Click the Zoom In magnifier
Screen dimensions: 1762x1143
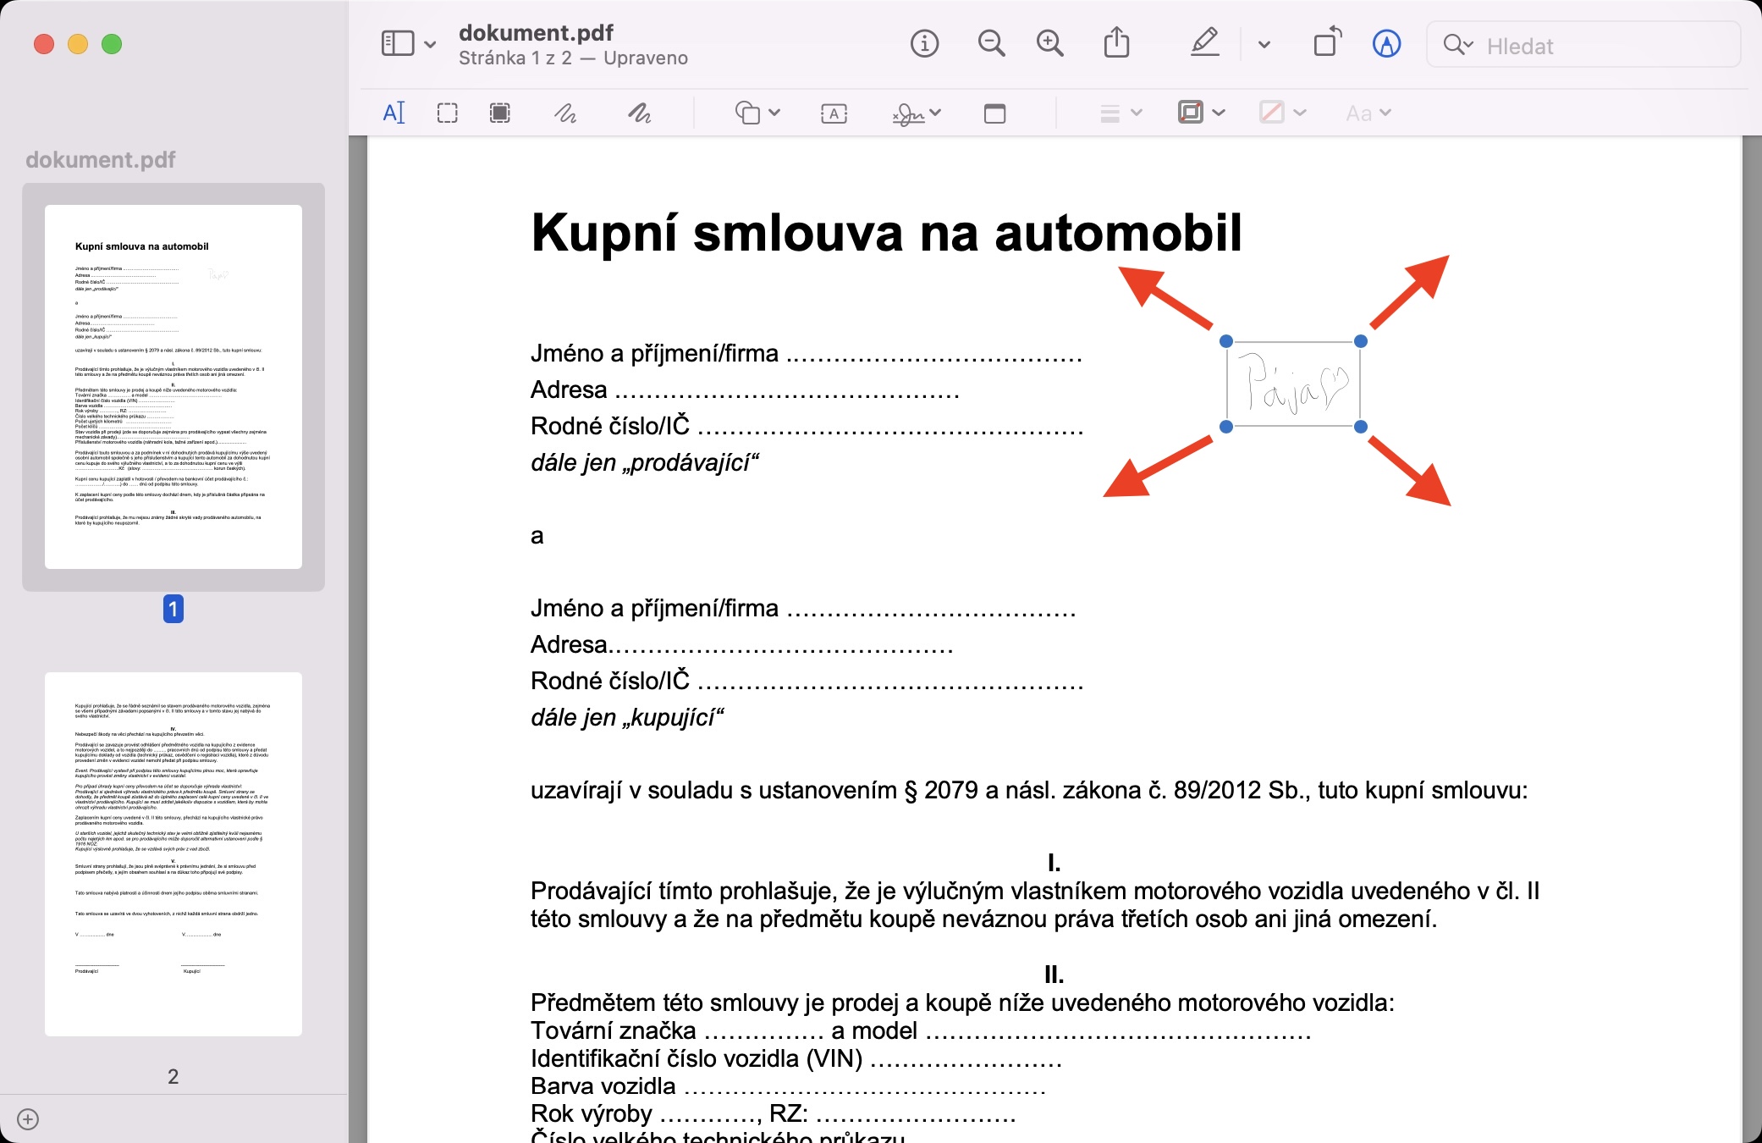[1049, 43]
